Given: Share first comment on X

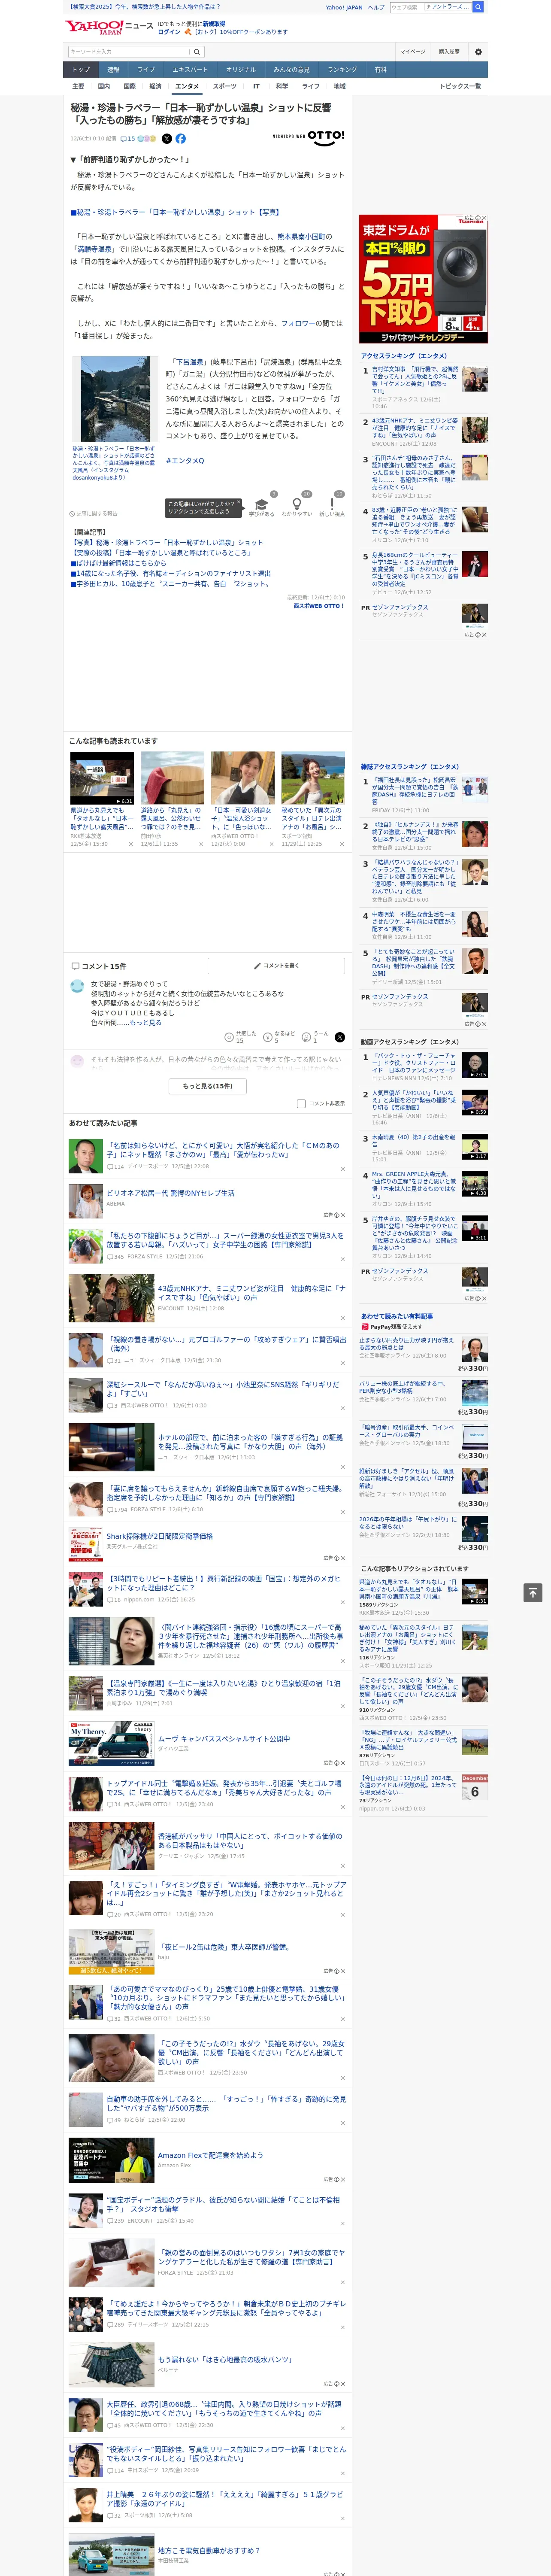Looking at the screenshot, I should (339, 1037).
